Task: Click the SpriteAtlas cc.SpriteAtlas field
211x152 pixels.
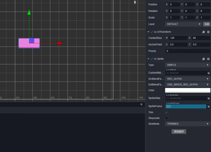Action: coord(186,98)
